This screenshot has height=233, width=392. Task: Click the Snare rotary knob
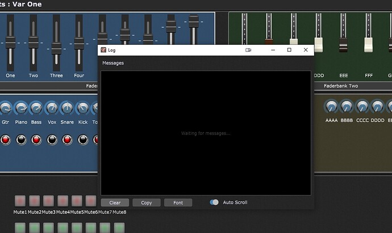[x=67, y=108]
